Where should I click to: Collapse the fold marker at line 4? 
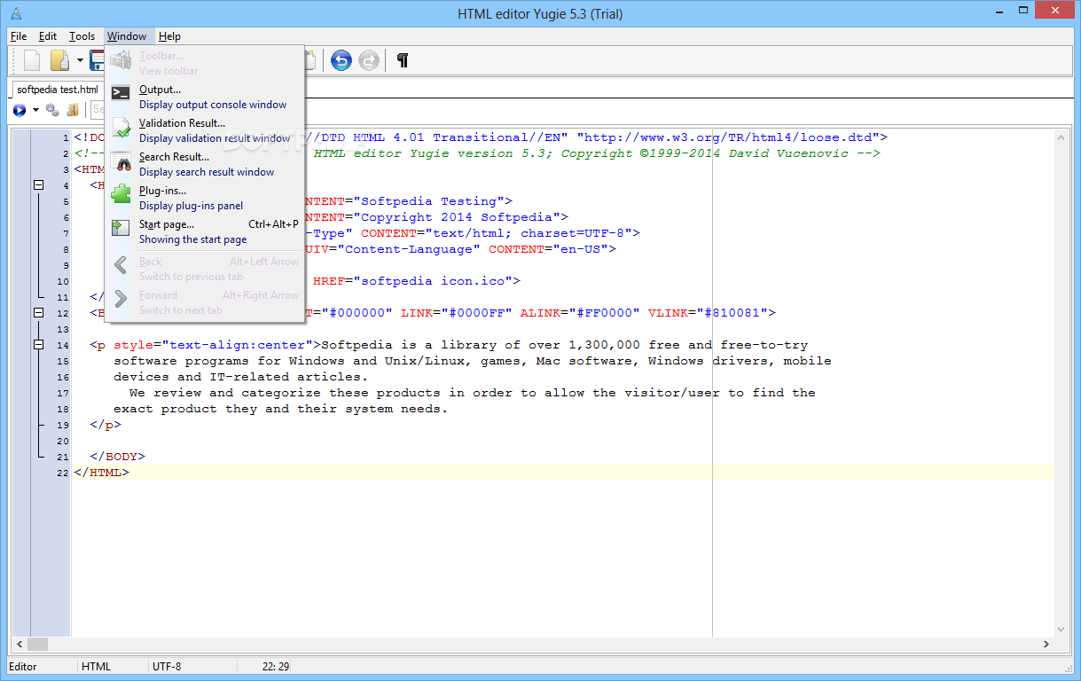click(38, 185)
